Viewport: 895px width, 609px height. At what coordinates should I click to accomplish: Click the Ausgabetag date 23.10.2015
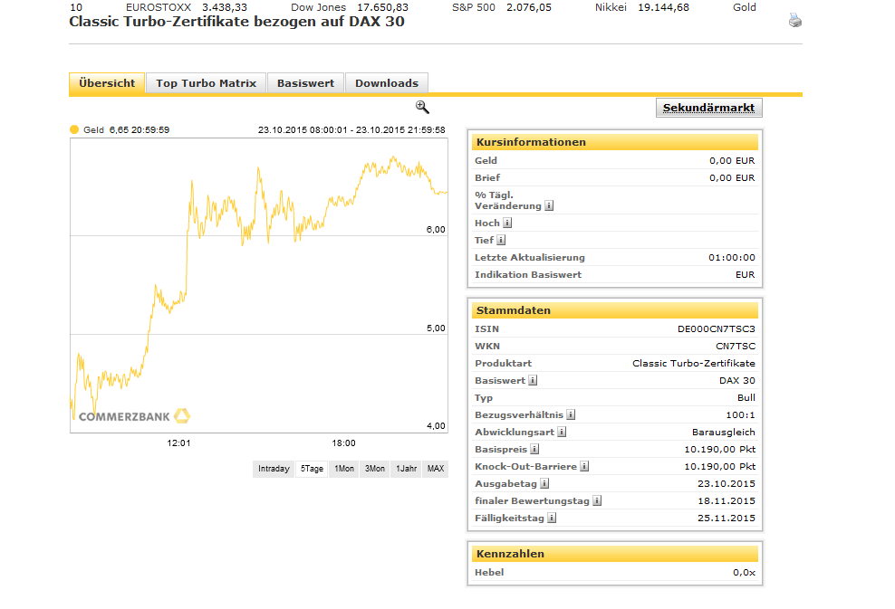click(726, 483)
